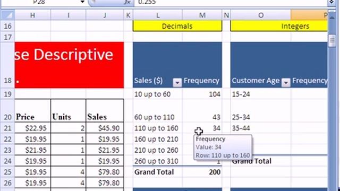Screen dimensions: 340x191
Task: Select column O header
Action: (x=261, y=15)
